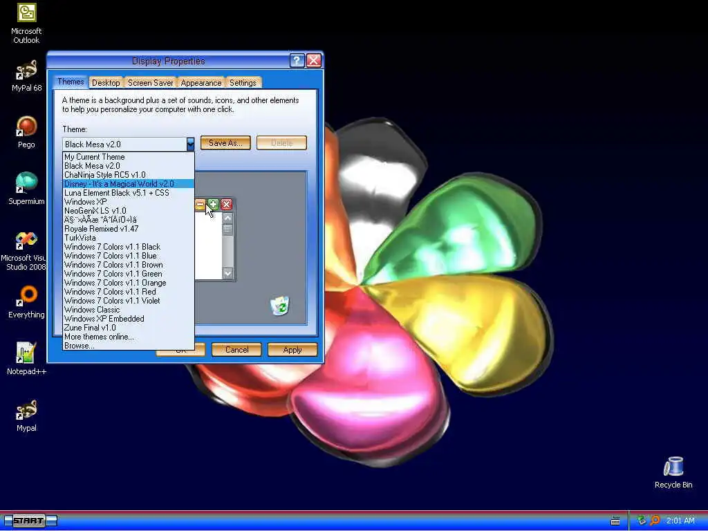Select Zune Final v1.0 theme
The image size is (708, 531).
tap(128, 328)
